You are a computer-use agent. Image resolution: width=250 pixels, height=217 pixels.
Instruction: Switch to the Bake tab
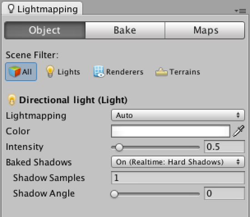pos(125,30)
